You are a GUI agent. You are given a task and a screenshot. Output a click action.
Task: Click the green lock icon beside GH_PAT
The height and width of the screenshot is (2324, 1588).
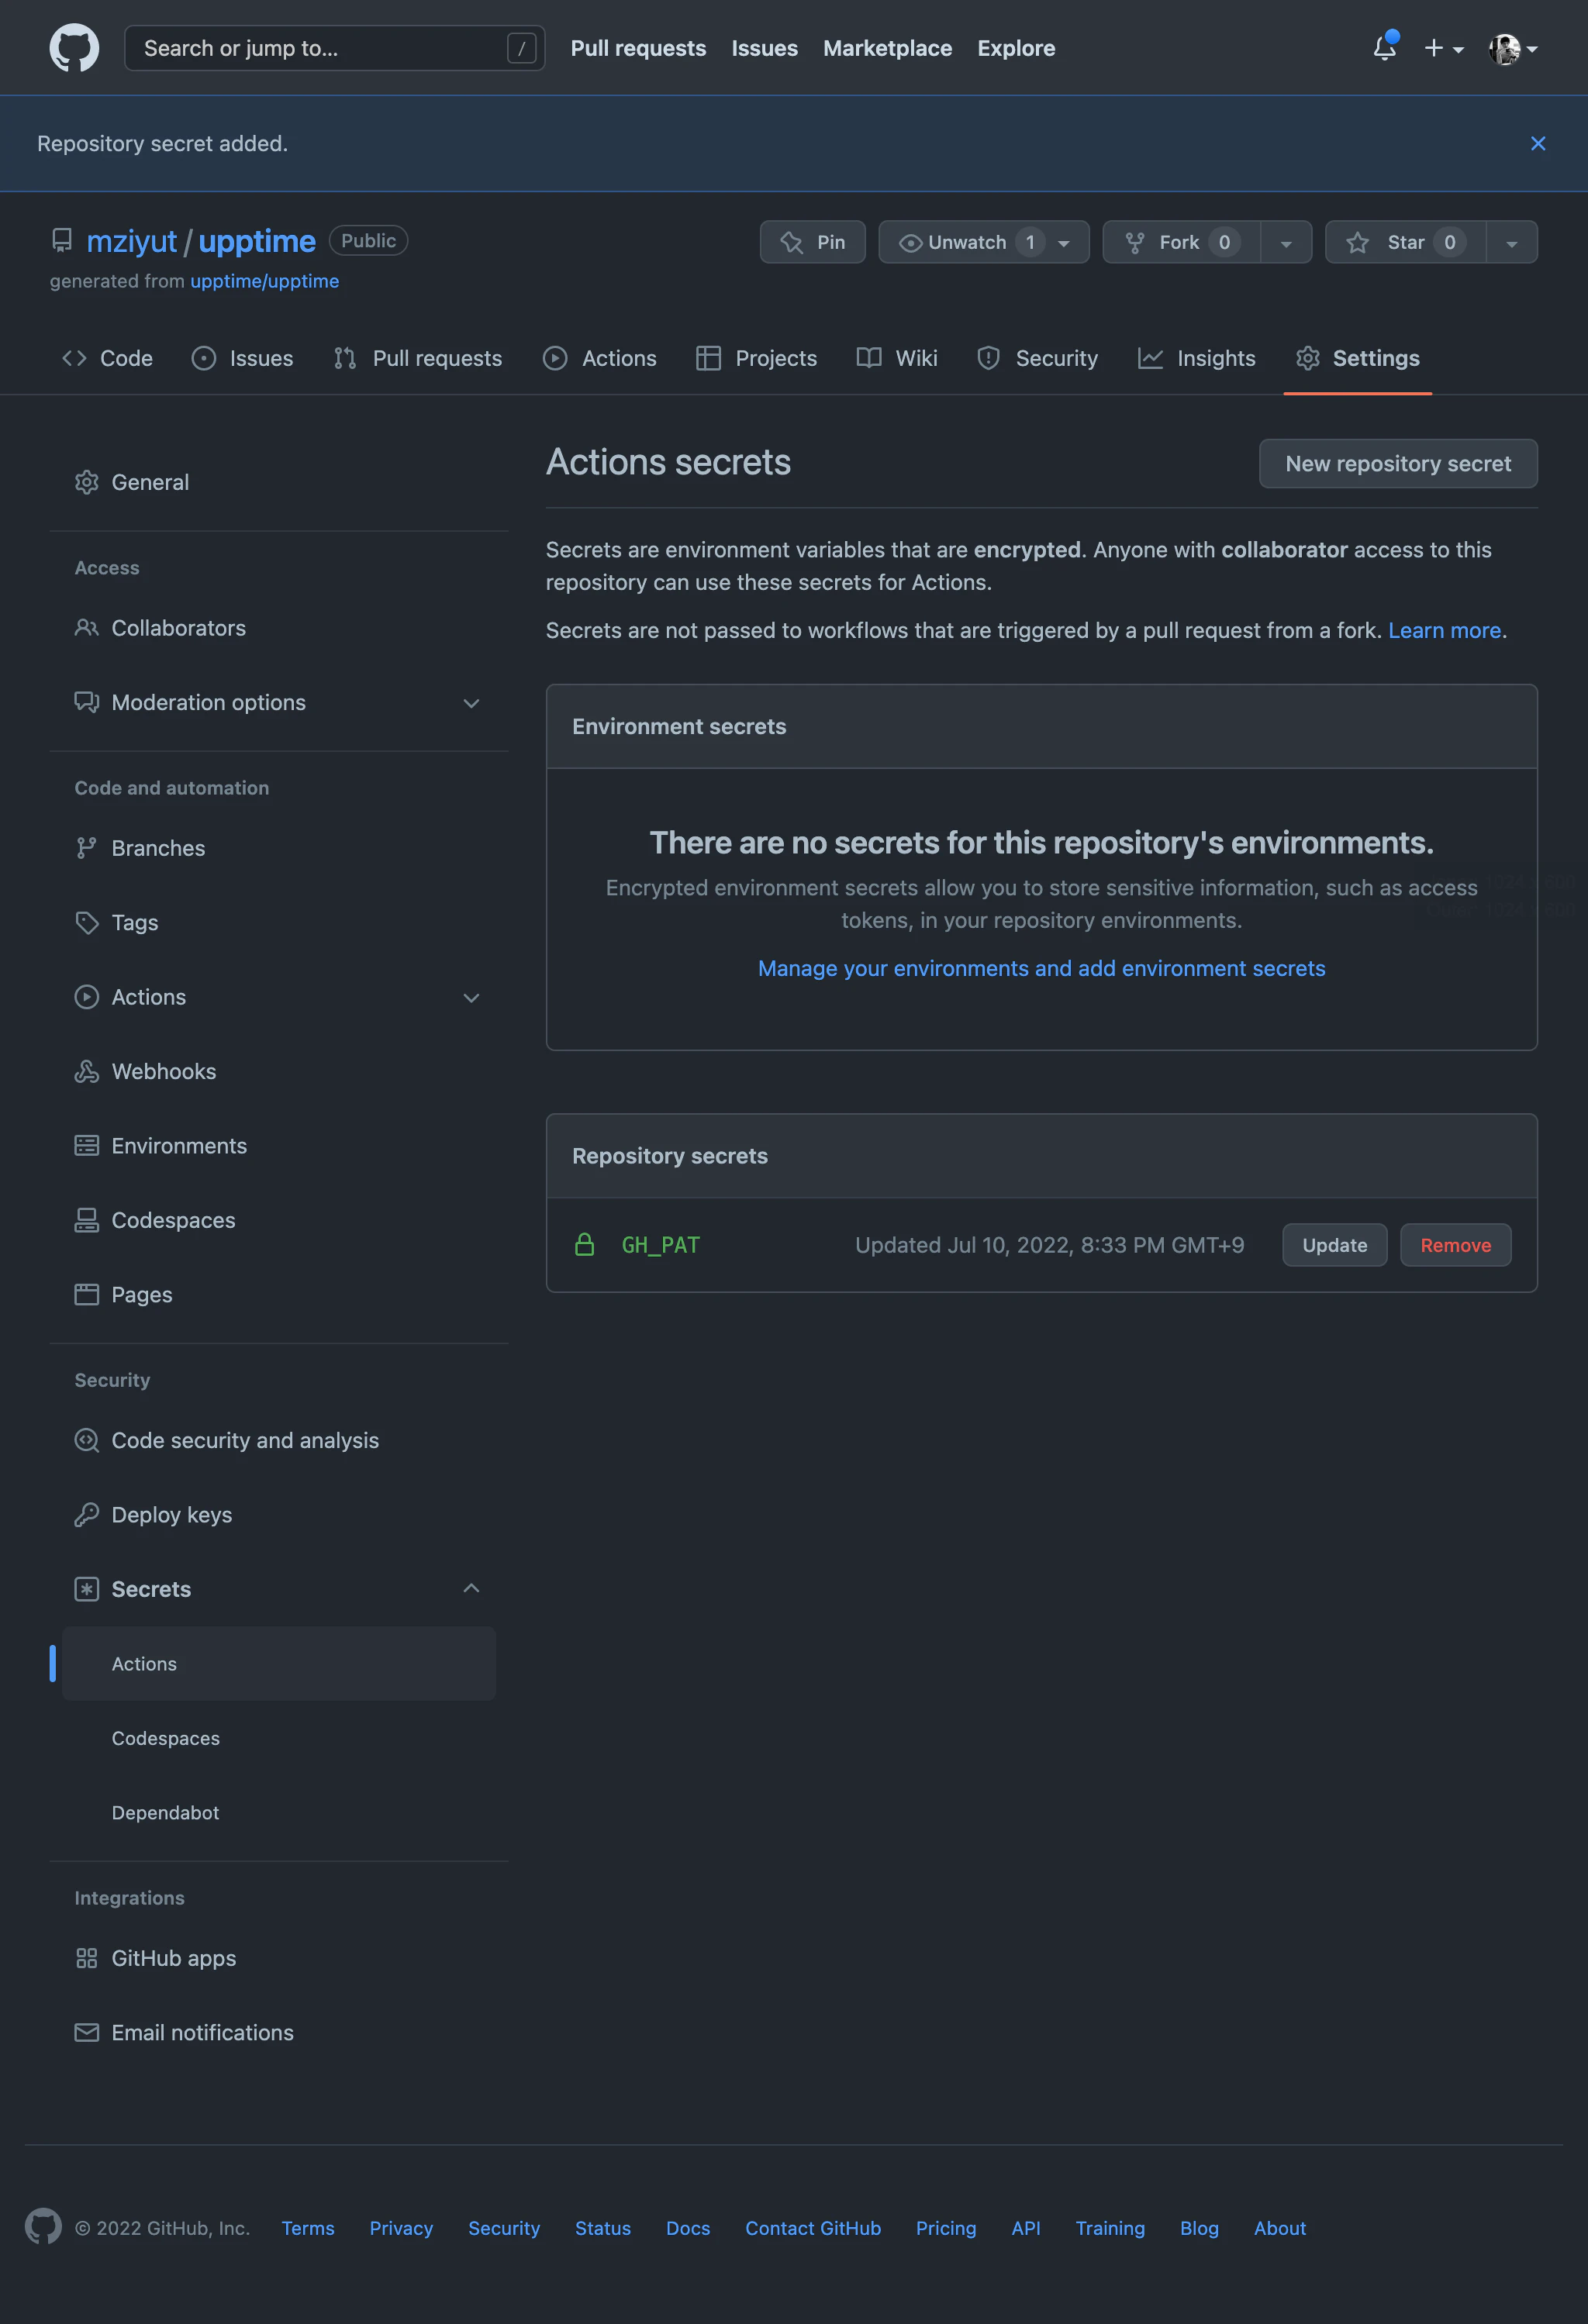tap(585, 1245)
